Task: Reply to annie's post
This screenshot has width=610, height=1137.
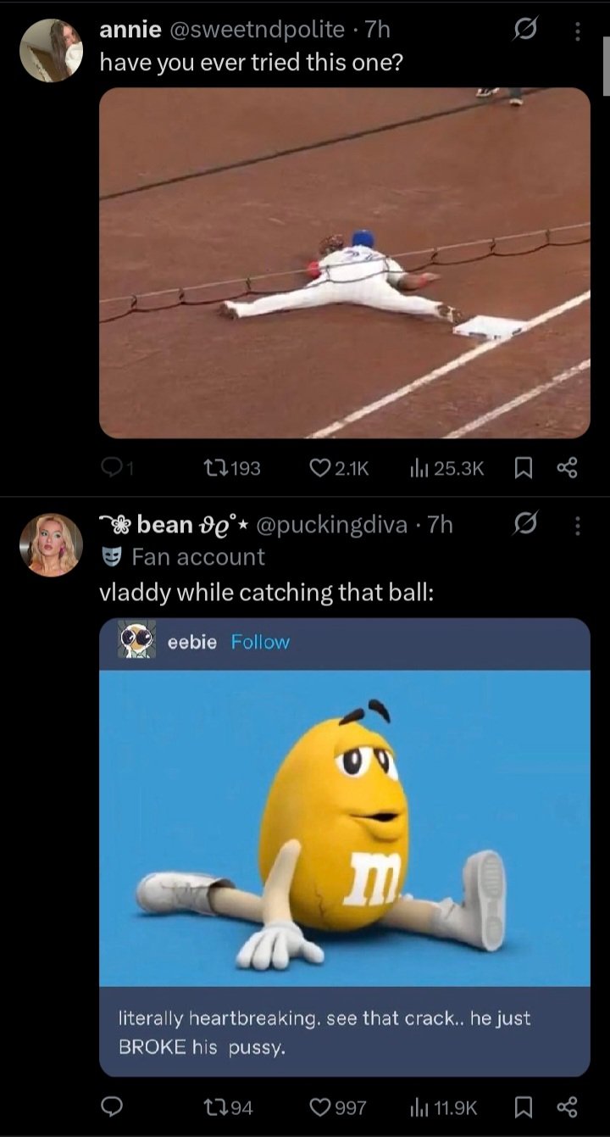Action: click(x=112, y=468)
